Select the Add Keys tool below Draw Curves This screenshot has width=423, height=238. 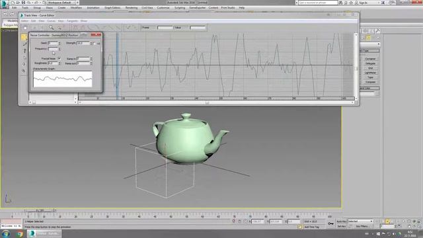pyautogui.click(x=24, y=51)
